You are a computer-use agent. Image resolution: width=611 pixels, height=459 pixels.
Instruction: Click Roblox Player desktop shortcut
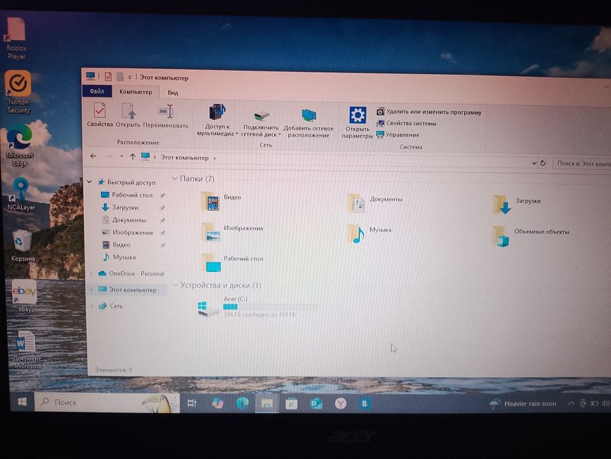[x=16, y=38]
